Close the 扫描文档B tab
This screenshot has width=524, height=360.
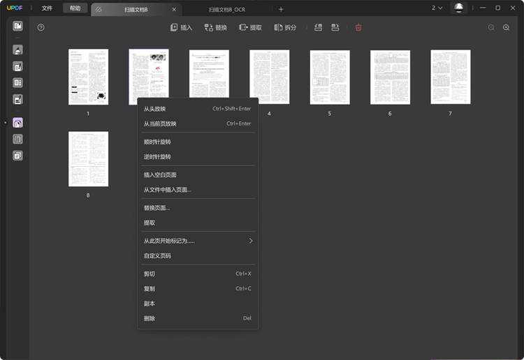[174, 10]
